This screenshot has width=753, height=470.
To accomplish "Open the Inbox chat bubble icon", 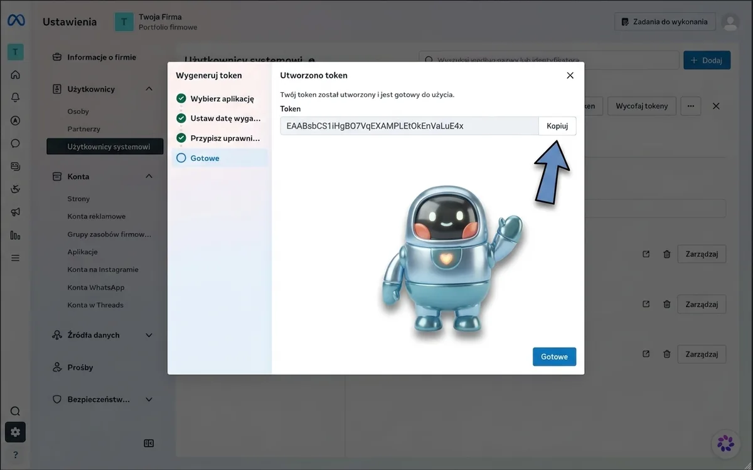I will 16,143.
